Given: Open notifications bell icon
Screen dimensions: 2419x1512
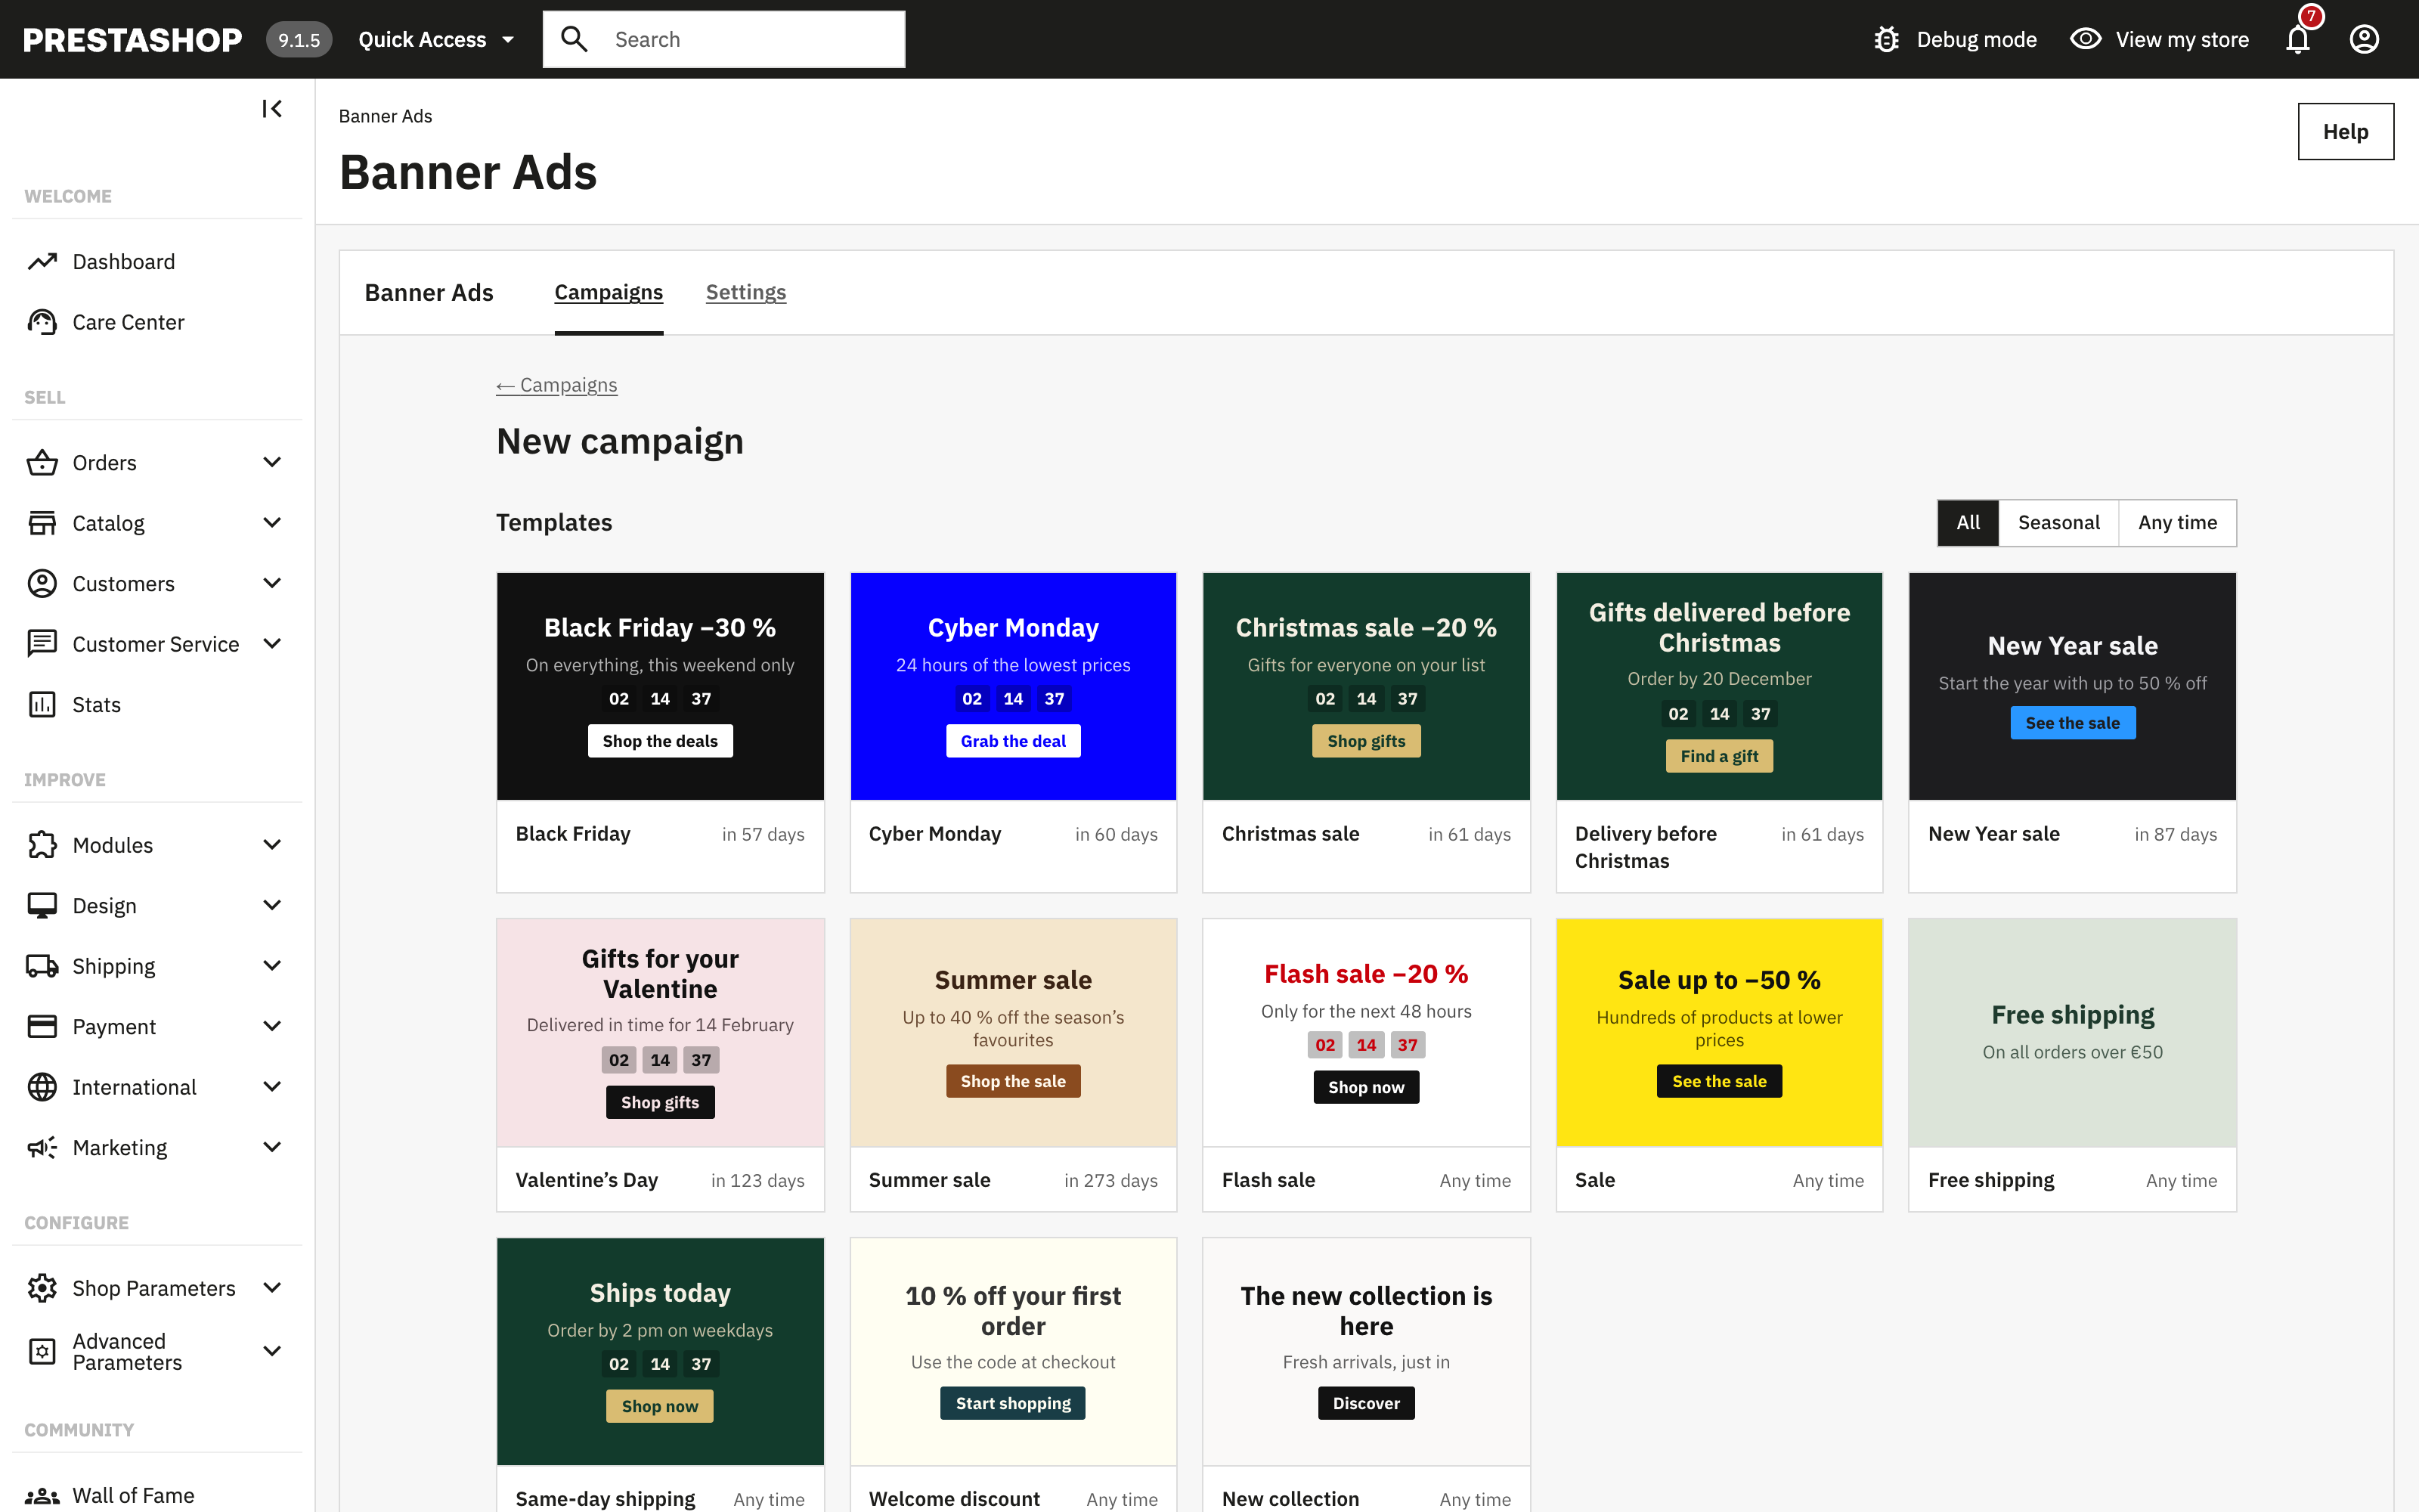Looking at the screenshot, I should tap(2298, 39).
